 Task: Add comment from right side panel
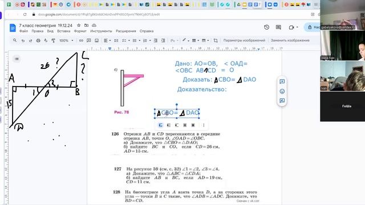pos(282,81)
